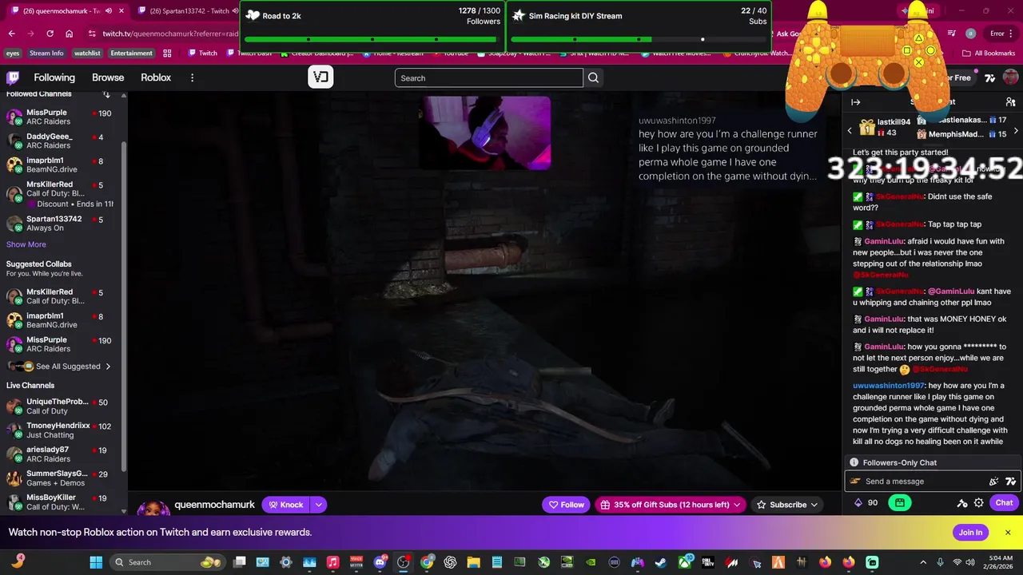Open the Entertainment bookmark folder
The height and width of the screenshot is (575, 1023).
[131, 53]
